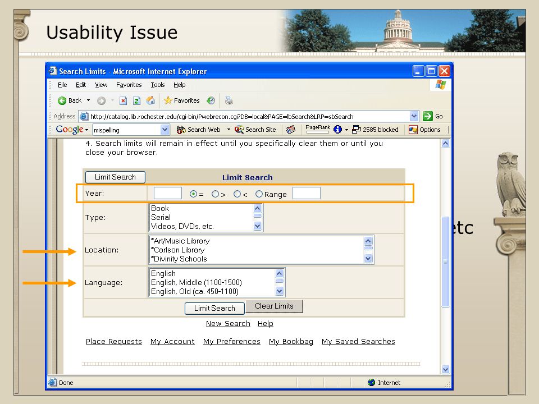Click the green Go arrow button
Viewport: 539px width, 404px height.
point(428,116)
